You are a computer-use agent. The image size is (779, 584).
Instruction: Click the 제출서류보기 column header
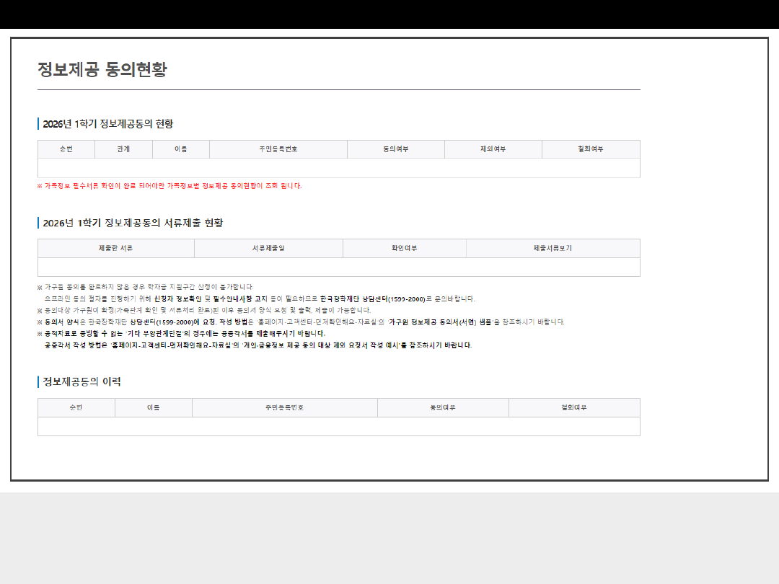553,248
